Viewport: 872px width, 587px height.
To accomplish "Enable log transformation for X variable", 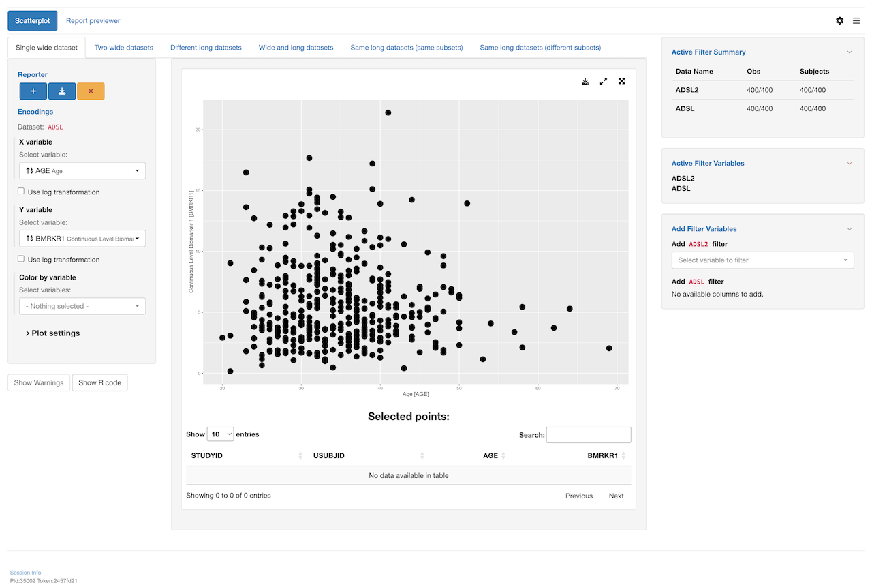I will 21,192.
